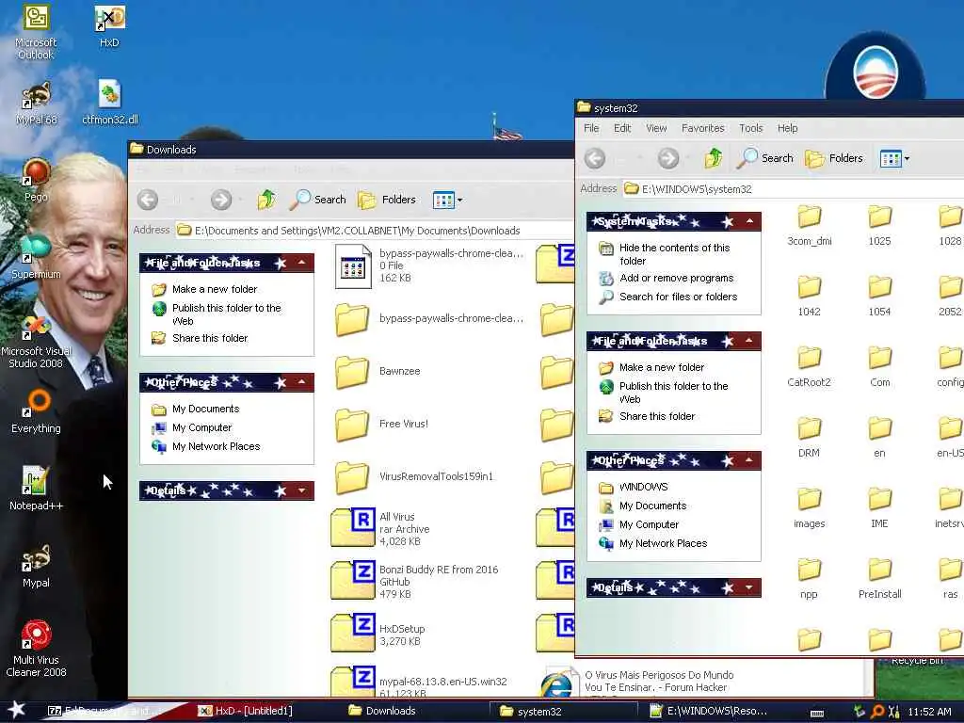Image resolution: width=964 pixels, height=723 pixels.
Task: Open My Network Places link in Downloads
Action: coord(206,446)
